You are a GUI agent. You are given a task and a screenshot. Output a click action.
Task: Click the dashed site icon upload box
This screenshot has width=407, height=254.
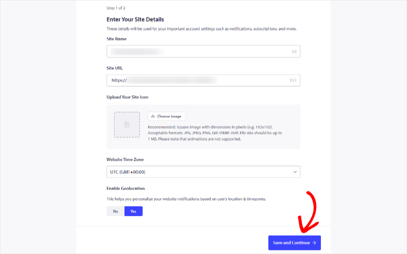127,125
